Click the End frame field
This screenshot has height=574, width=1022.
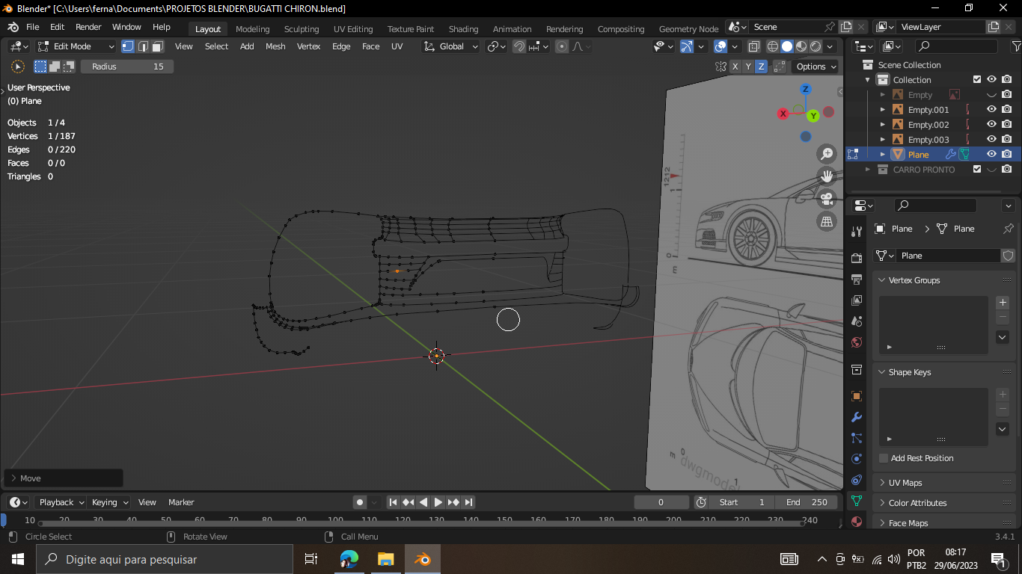click(806, 502)
